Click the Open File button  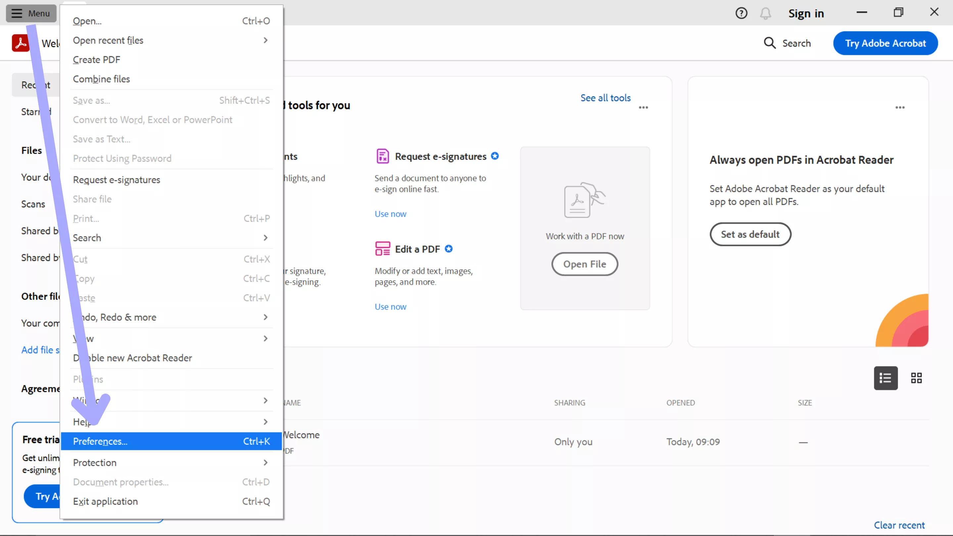[584, 264]
